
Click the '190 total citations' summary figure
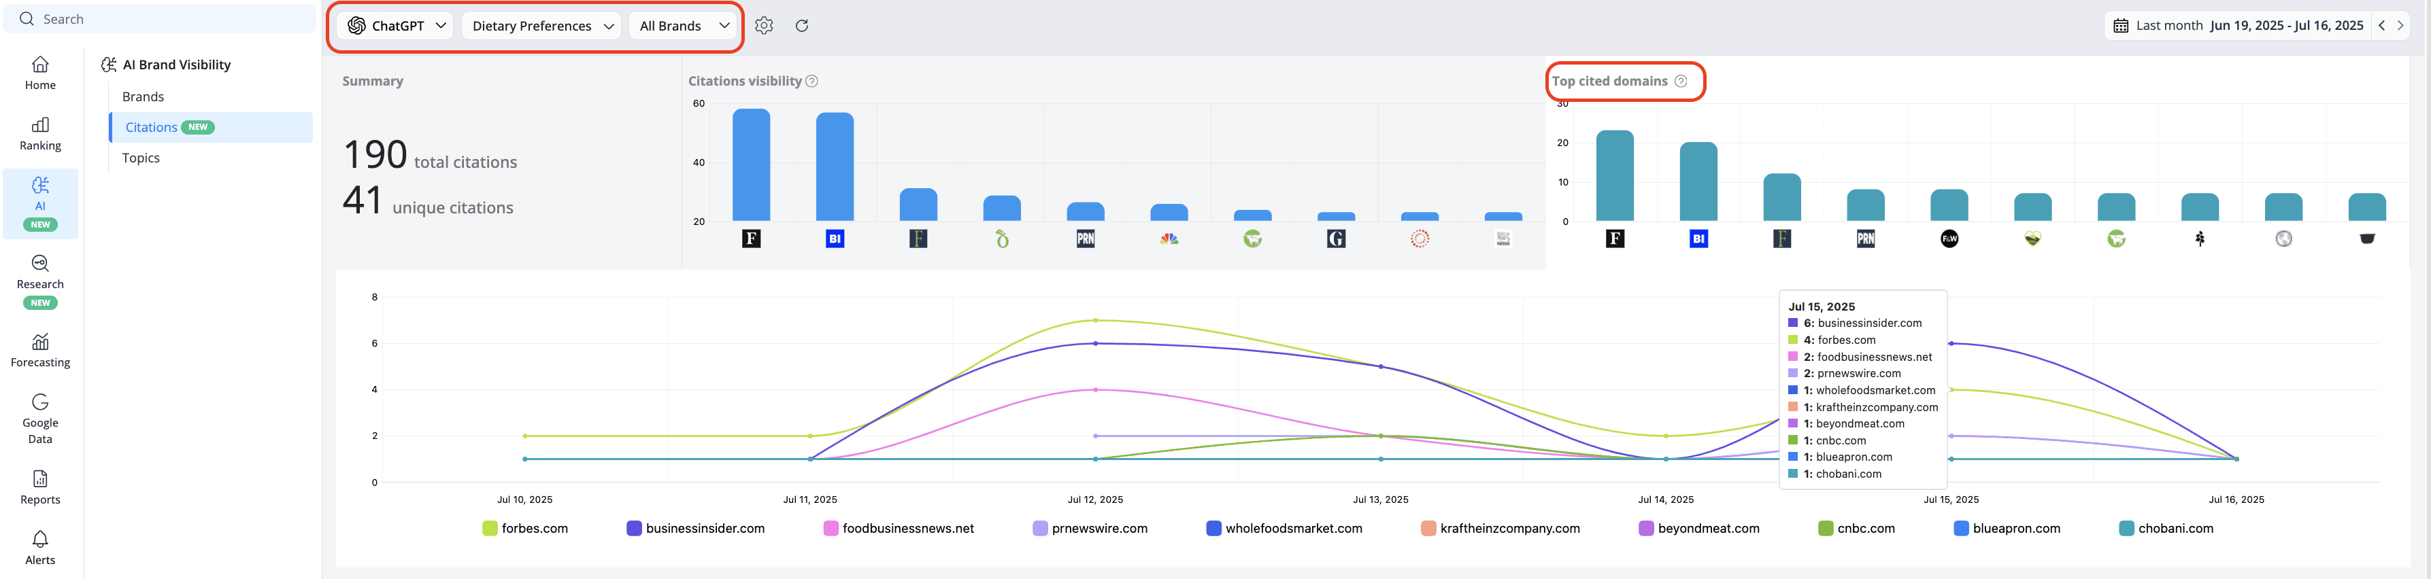[x=431, y=156]
